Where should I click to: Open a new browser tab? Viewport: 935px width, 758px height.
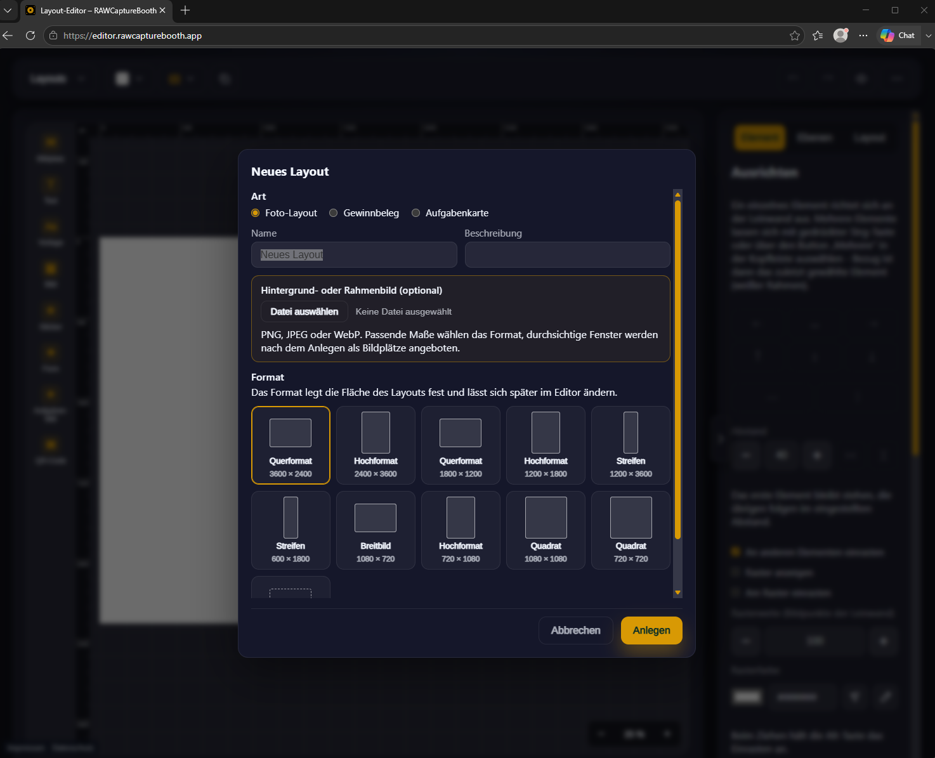click(x=185, y=10)
